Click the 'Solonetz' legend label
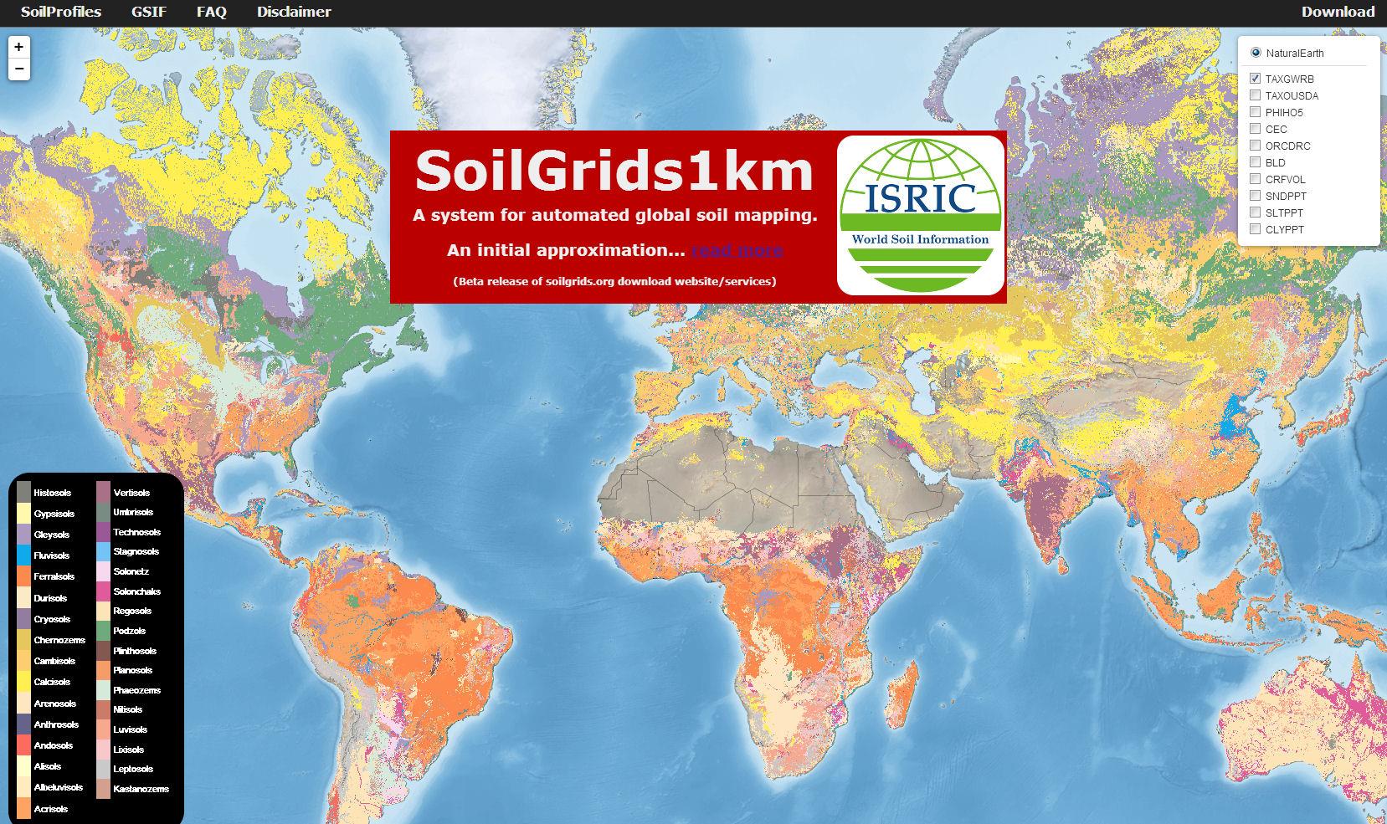 [131, 571]
